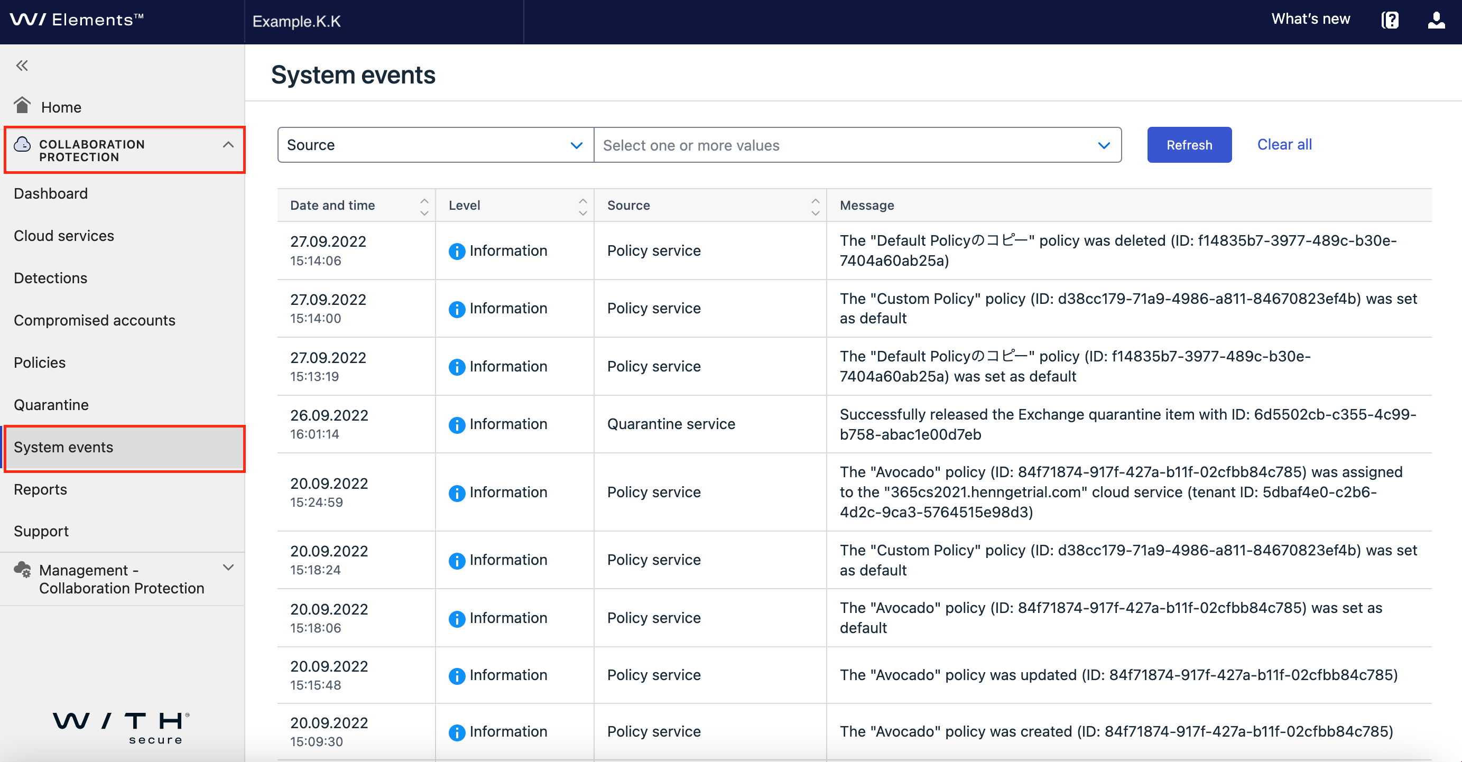The height and width of the screenshot is (762, 1462).
Task: Expand Management - Collaboration Protection section
Action: point(228,568)
